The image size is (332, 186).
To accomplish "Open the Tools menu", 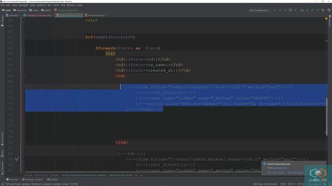I will pyautogui.click(x=56, y=5).
